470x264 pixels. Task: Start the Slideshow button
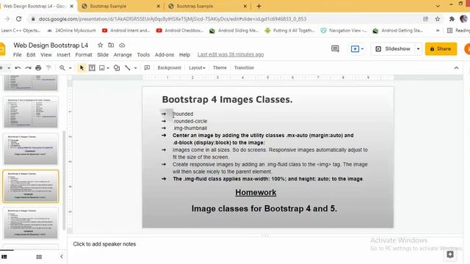[x=393, y=49]
